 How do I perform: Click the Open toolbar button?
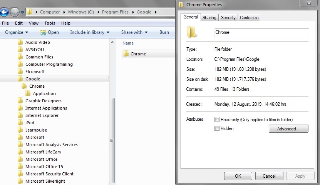tap(49, 32)
